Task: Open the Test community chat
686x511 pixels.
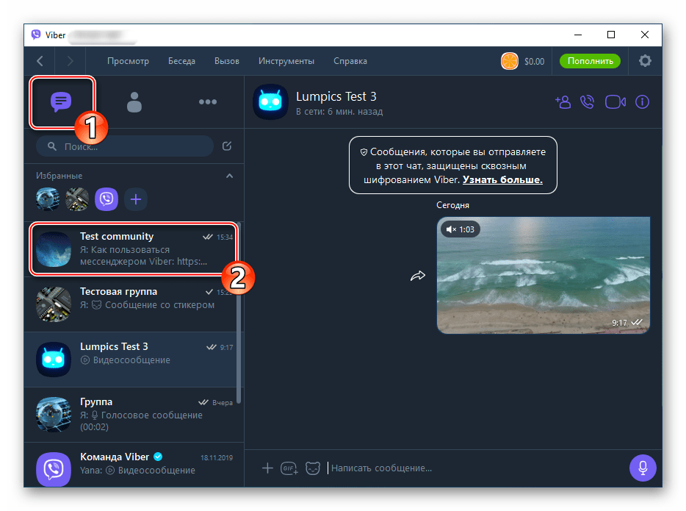Action: (134, 249)
